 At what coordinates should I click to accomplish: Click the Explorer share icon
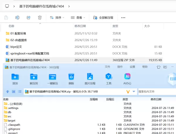click(x=28, y=18)
